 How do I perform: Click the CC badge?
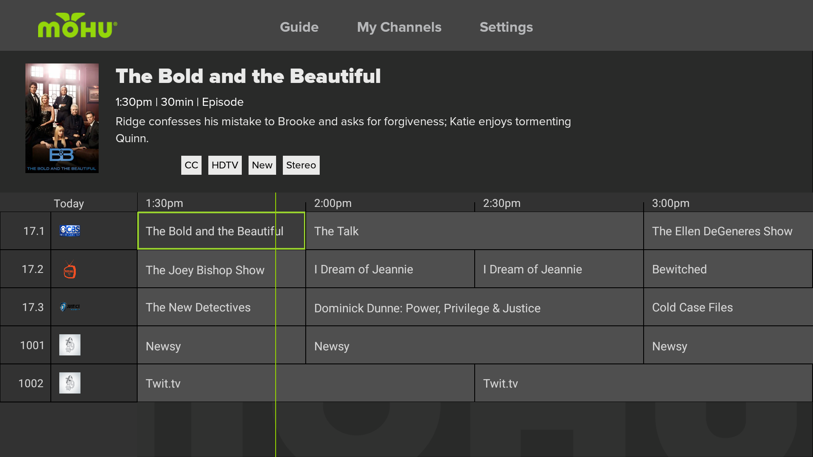191,165
